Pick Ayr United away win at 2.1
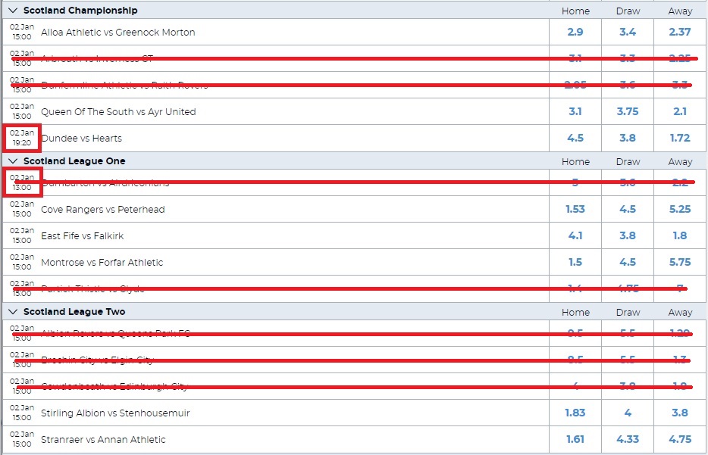This screenshot has height=455, width=708. [680, 111]
